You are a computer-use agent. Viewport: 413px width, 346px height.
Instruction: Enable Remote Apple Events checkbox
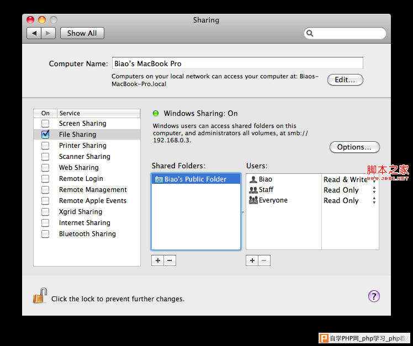[45, 201]
